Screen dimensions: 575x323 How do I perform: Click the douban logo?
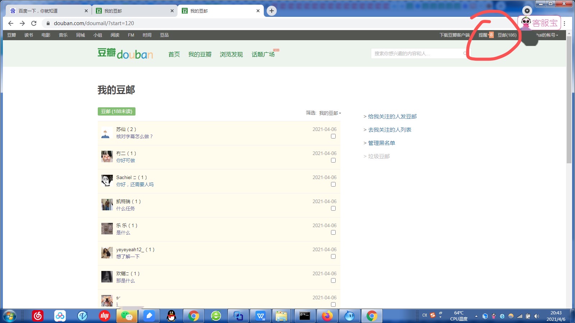click(x=125, y=54)
